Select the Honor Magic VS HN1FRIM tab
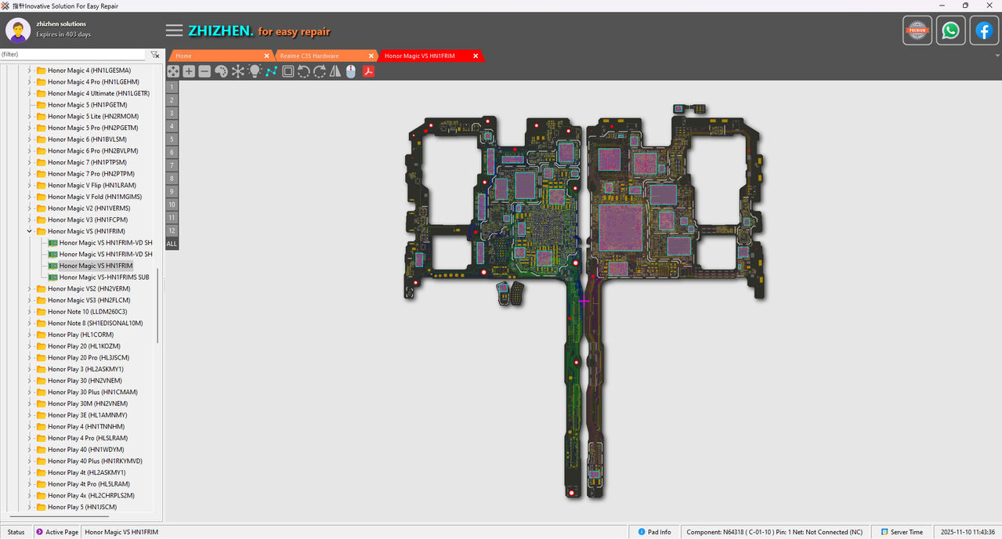Image resolution: width=1002 pixels, height=539 pixels. pyautogui.click(x=429, y=56)
